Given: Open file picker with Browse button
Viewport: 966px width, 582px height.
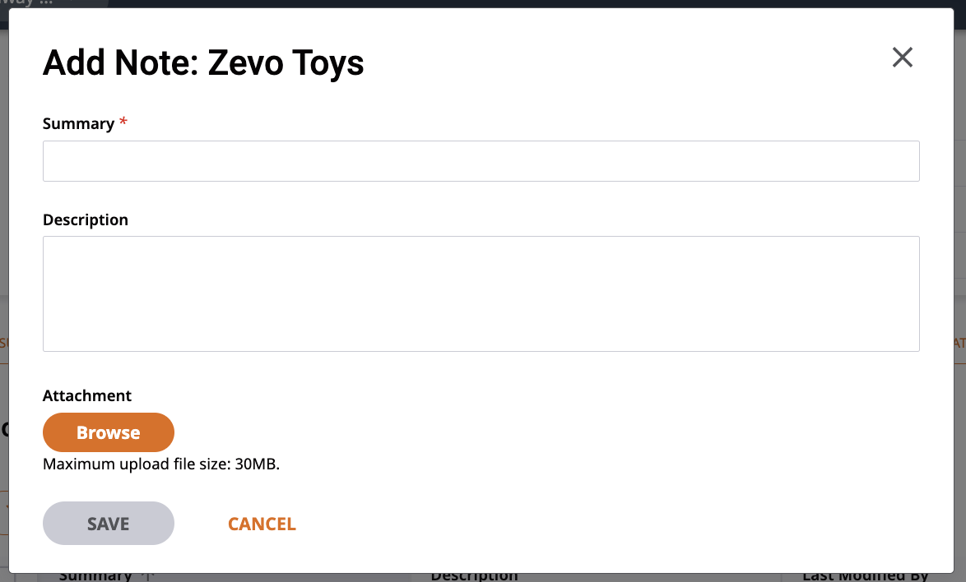Looking at the screenshot, I should pyautogui.click(x=109, y=432).
